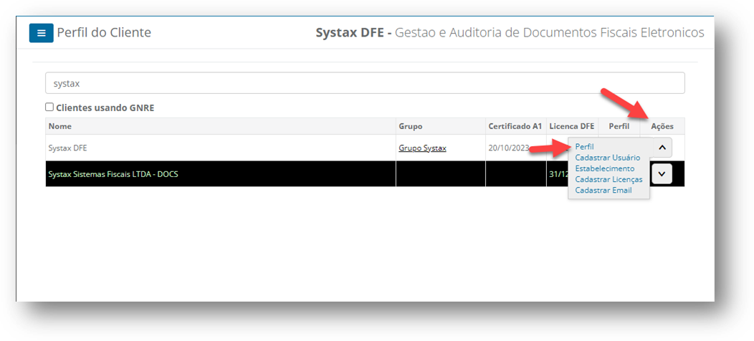Pick Cadastrar Licenças in the actions menu

click(609, 179)
